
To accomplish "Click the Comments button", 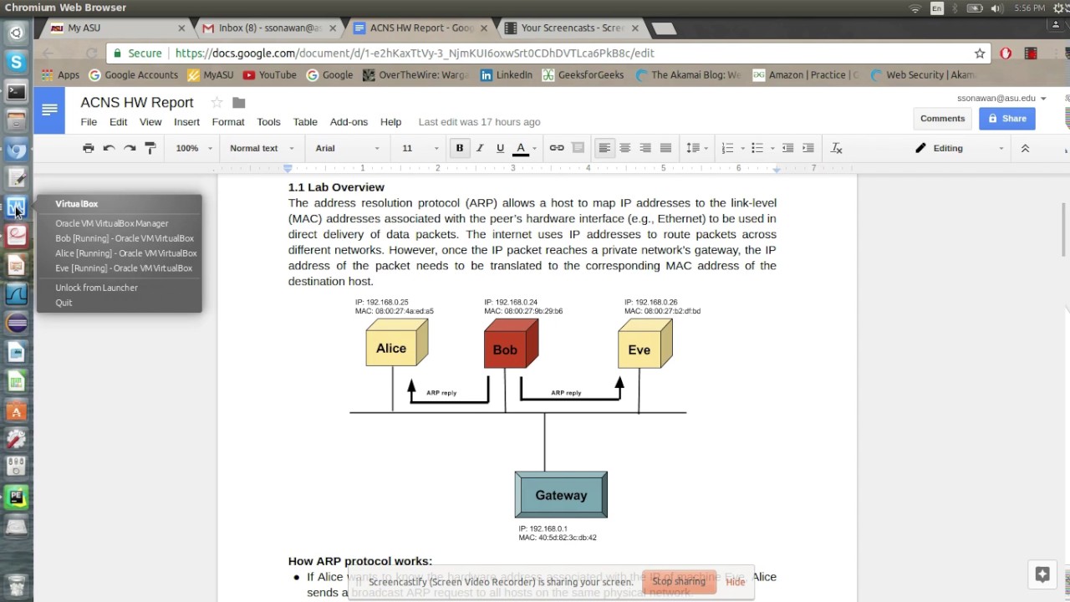I will click(x=942, y=119).
